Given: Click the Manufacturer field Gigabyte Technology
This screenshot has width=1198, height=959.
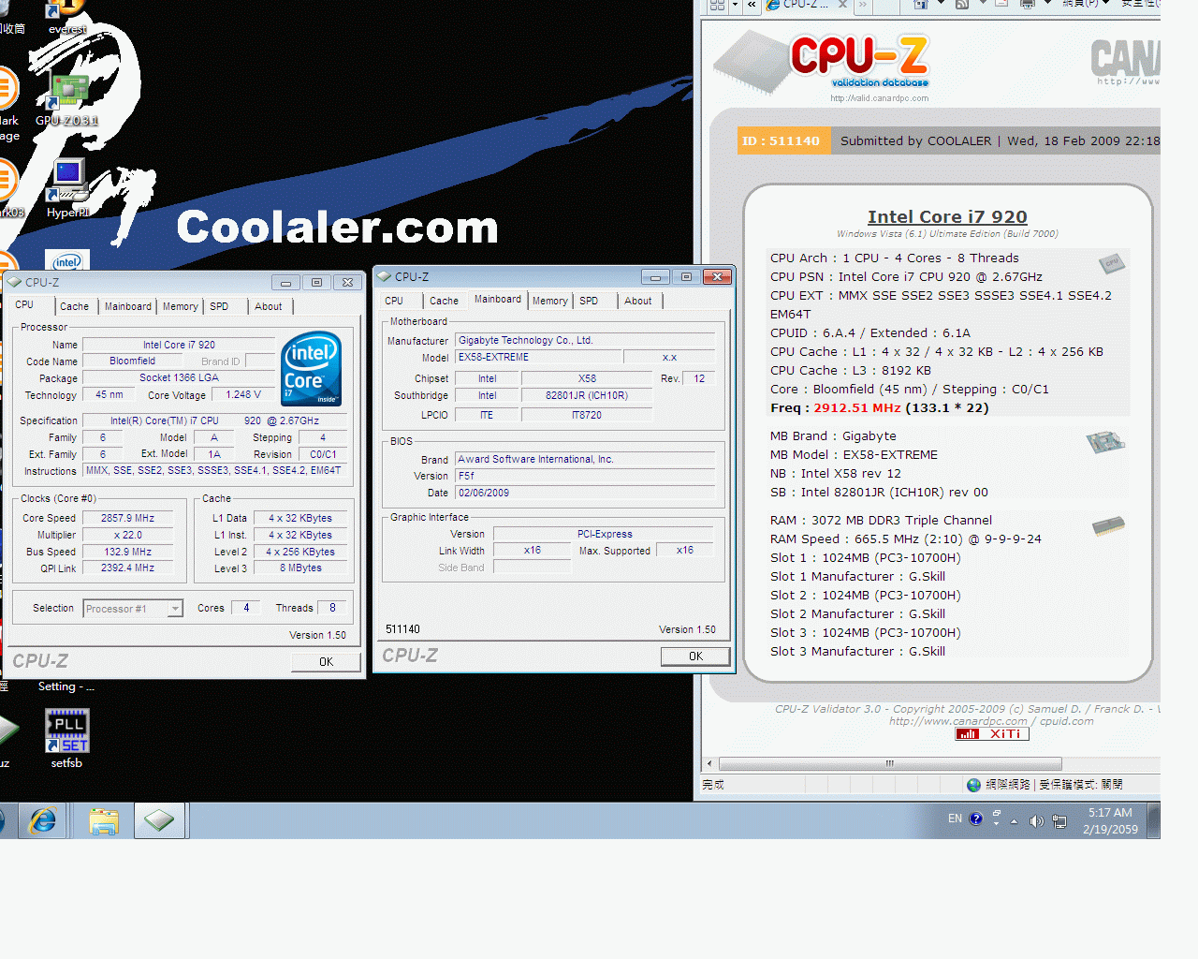Looking at the screenshot, I should tap(585, 340).
